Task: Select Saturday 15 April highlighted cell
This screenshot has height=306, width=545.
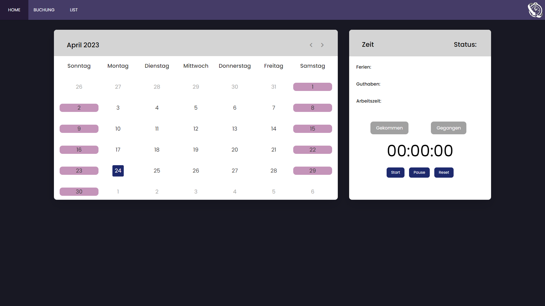Action: (313, 129)
